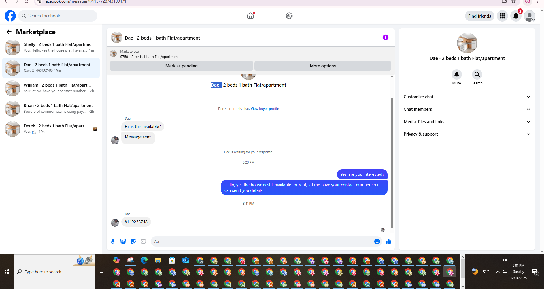Open Dae conversation in list
This screenshot has height=289, width=544.
pyautogui.click(x=51, y=68)
